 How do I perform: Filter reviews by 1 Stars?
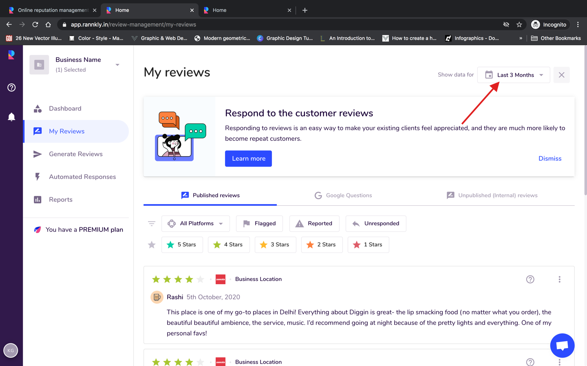click(x=368, y=245)
